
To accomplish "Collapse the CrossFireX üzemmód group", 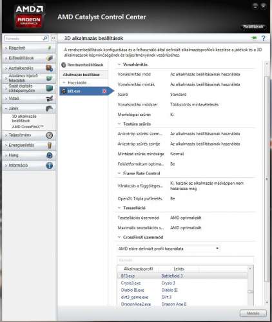I will click(x=119, y=237).
